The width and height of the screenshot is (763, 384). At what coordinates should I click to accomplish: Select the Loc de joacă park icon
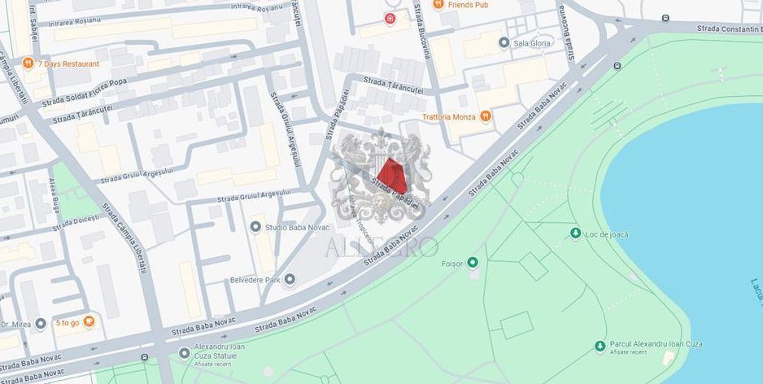click(576, 233)
